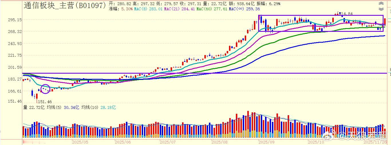The width and height of the screenshot is (391, 145).
Task: Click the 2025/10 date marker
Action: click(315, 142)
